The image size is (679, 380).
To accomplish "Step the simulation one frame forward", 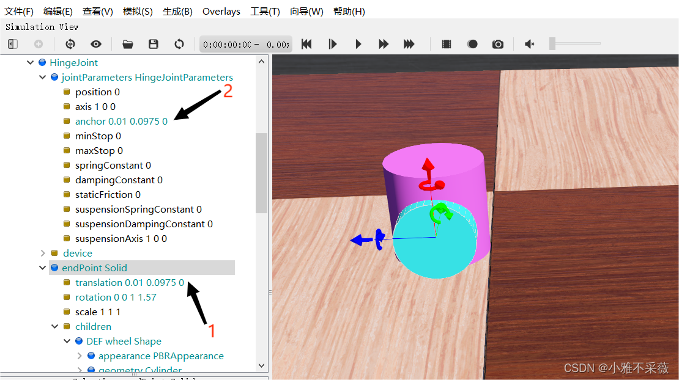I will coord(333,44).
